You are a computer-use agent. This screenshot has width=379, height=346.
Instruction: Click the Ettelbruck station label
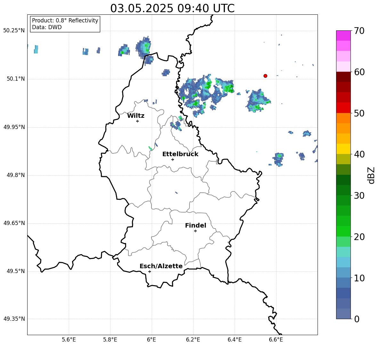point(180,154)
